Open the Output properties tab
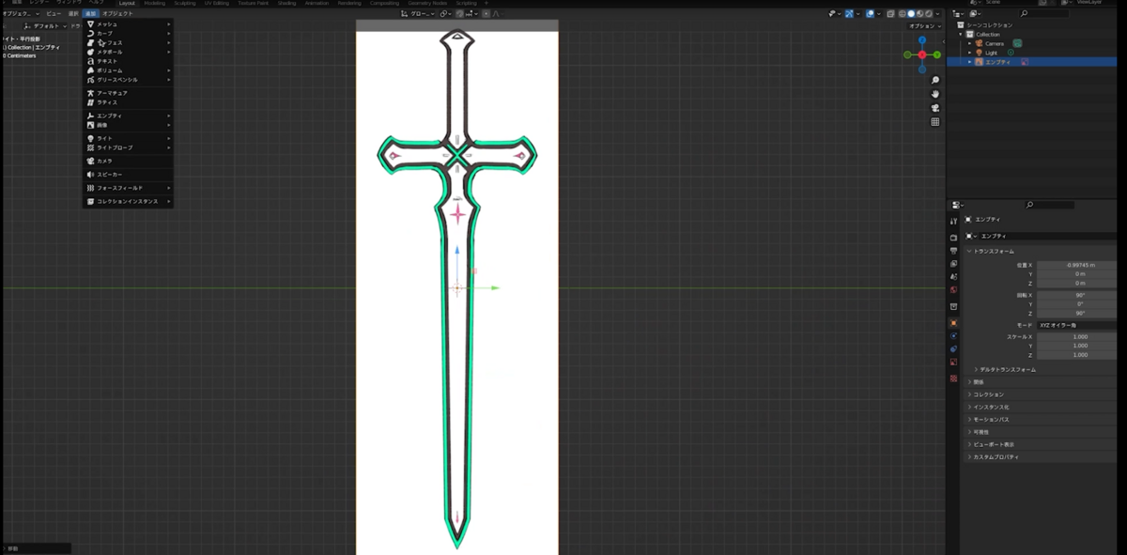This screenshot has width=1127, height=555. [x=953, y=251]
